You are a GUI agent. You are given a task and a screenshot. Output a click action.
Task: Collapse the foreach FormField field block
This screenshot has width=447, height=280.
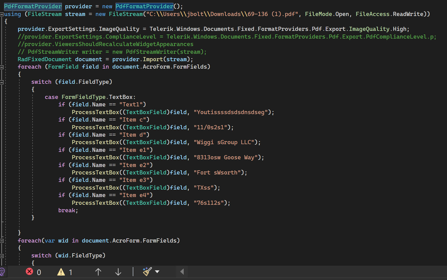click(x=2, y=67)
